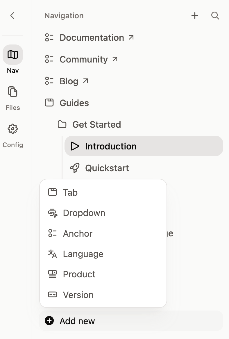Screen dimensions: 229x339
Task: Click the plus icon next to Navigation
Action: point(195,16)
